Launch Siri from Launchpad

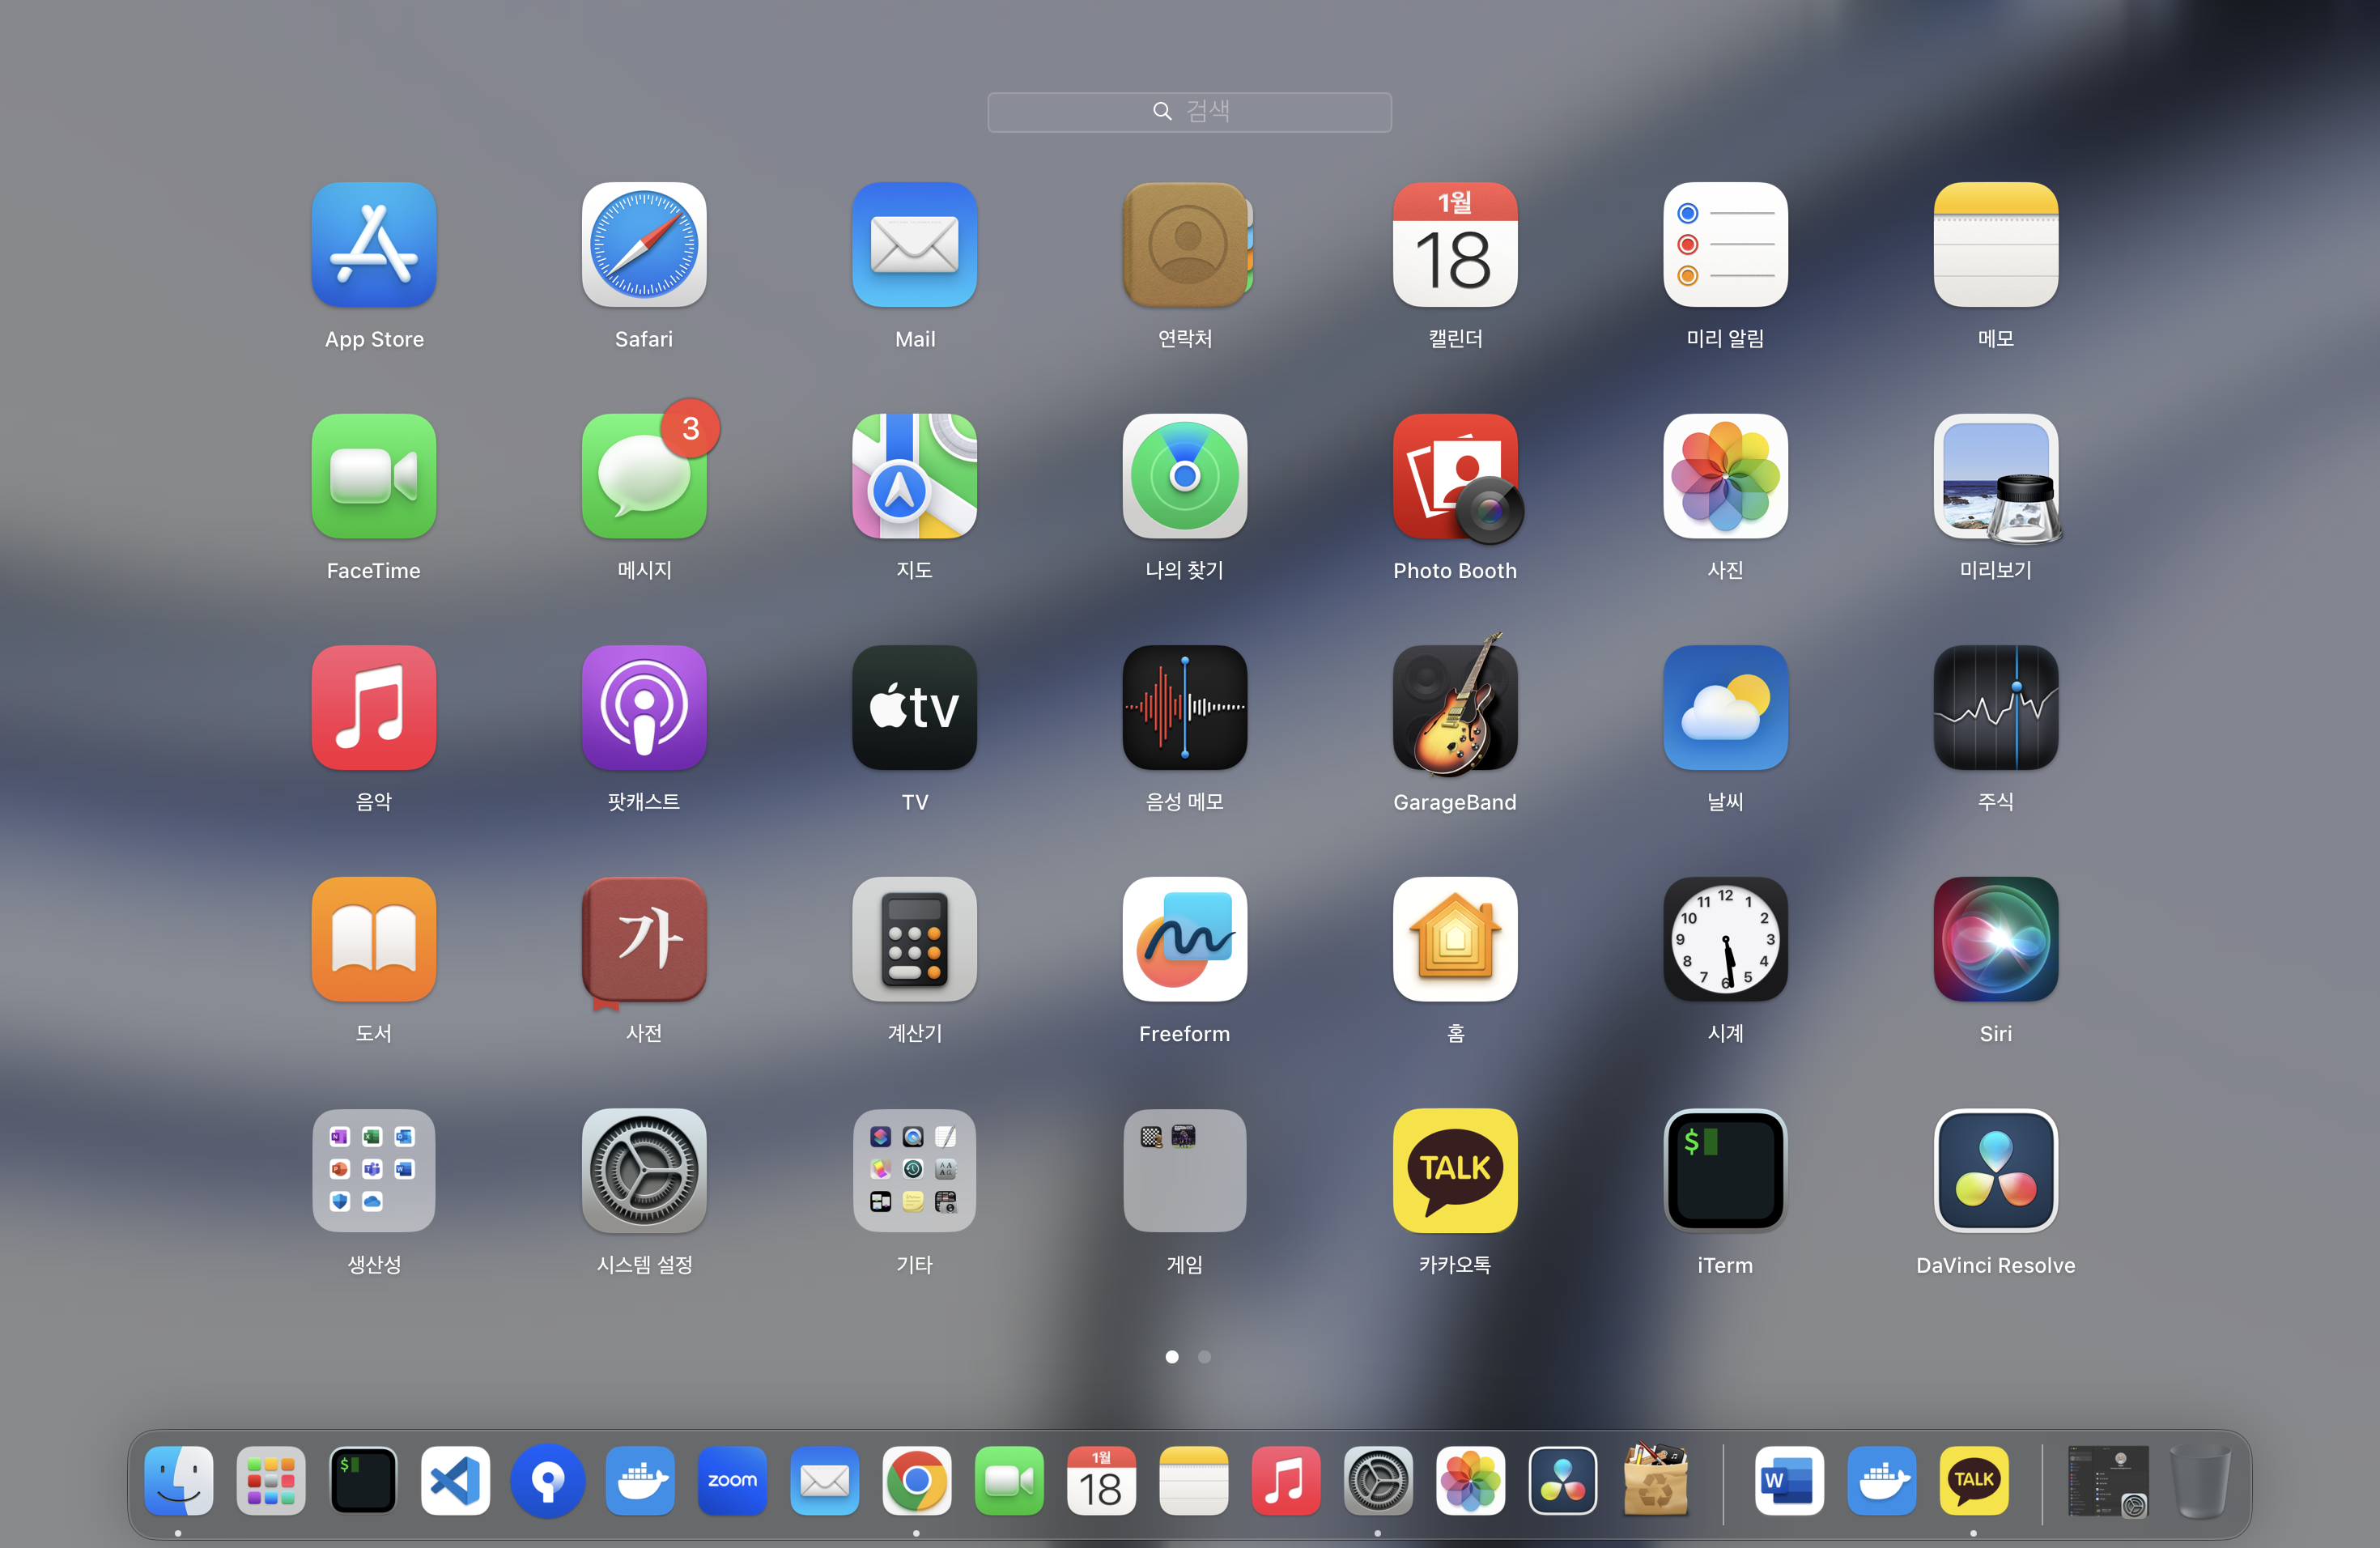1996,939
